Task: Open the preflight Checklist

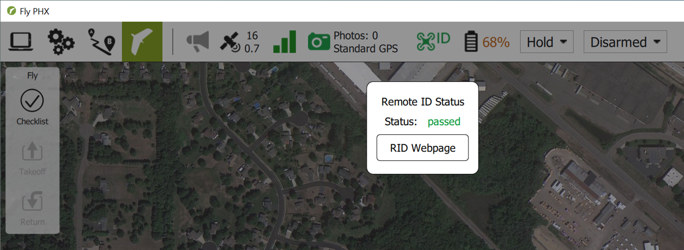Action: tap(32, 108)
